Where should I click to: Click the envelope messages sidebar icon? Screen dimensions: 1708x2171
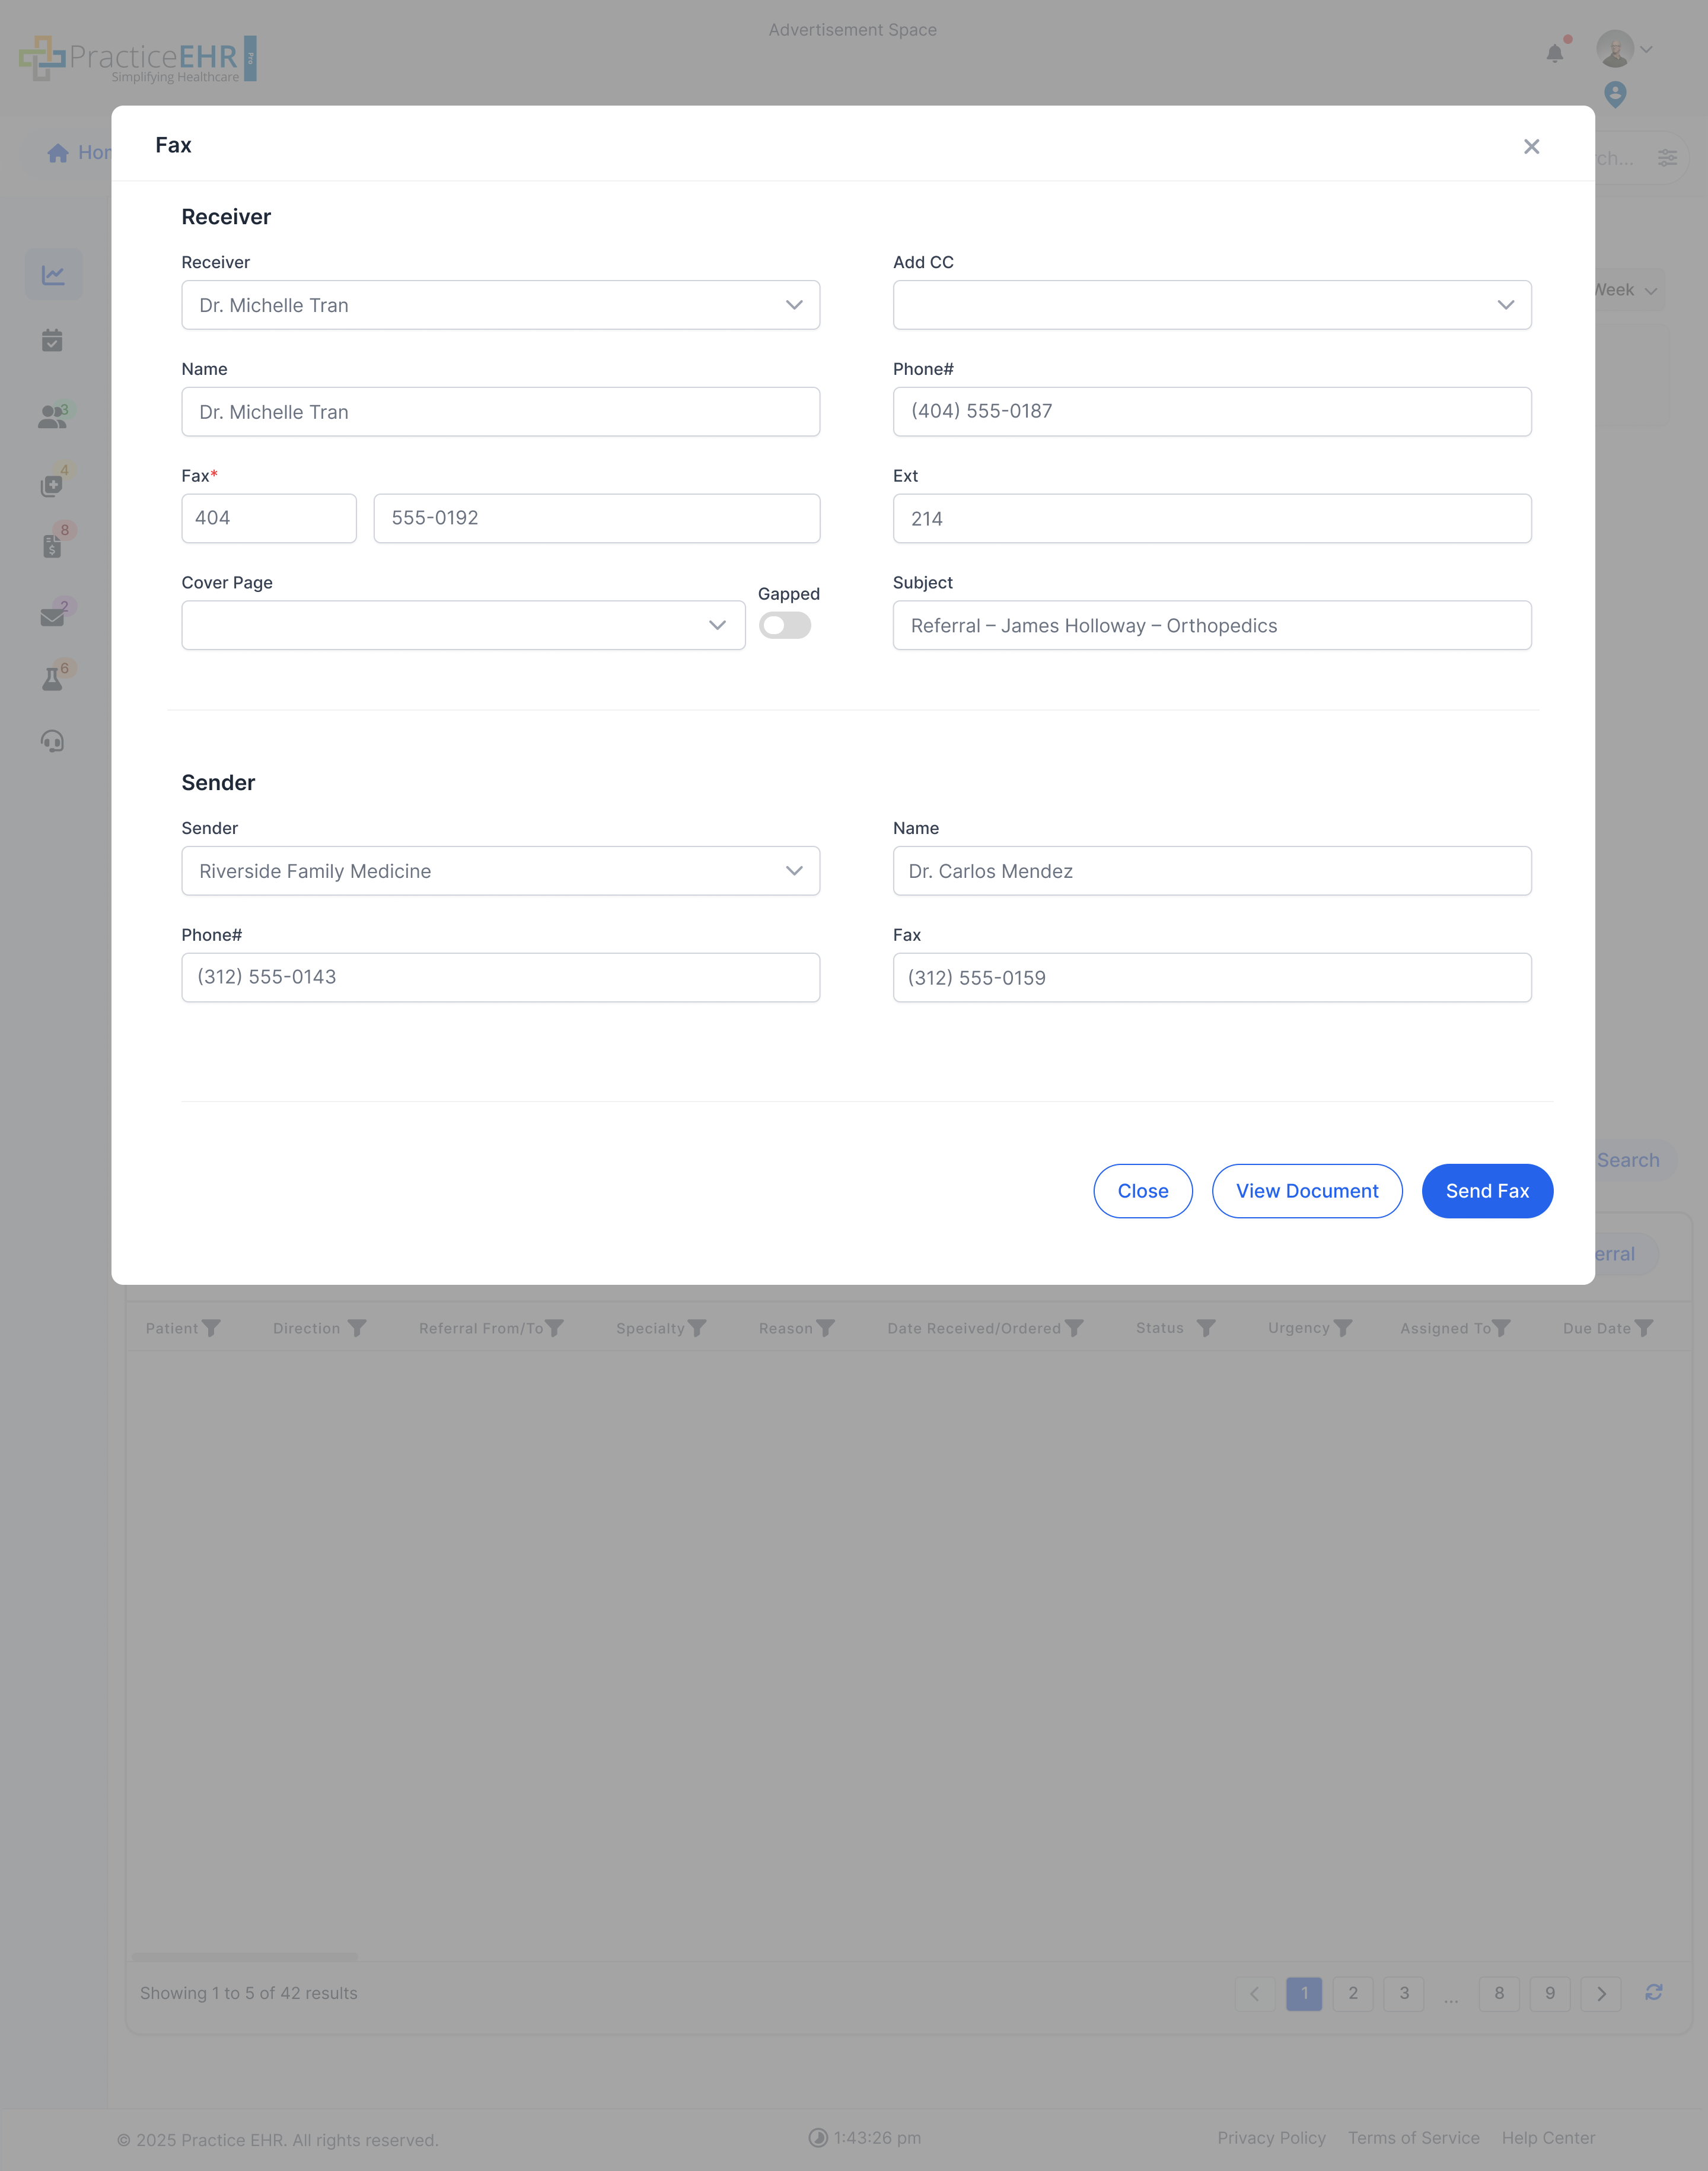click(x=52, y=617)
